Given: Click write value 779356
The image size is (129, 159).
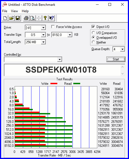Looking at the screenshot, I should [104, 109].
